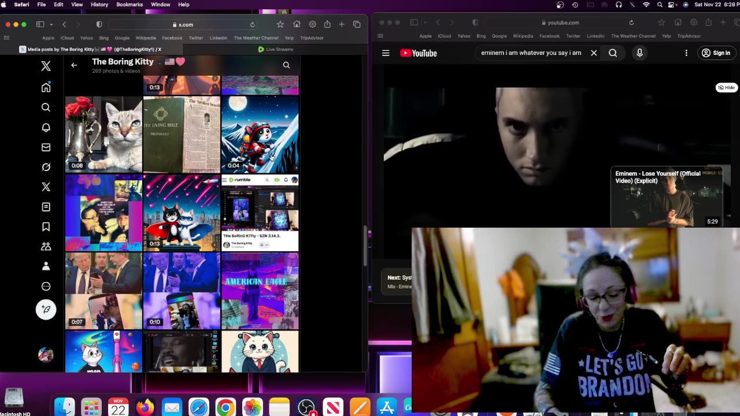The width and height of the screenshot is (740, 416).
Task: Open the X logo home link in sidebar
Action: (x=46, y=66)
